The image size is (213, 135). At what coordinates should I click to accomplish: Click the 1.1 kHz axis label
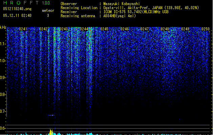(x=3, y=44)
